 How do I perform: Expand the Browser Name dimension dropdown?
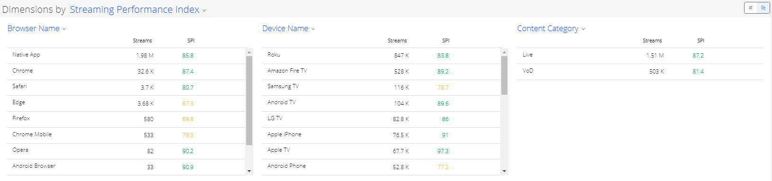(36, 28)
